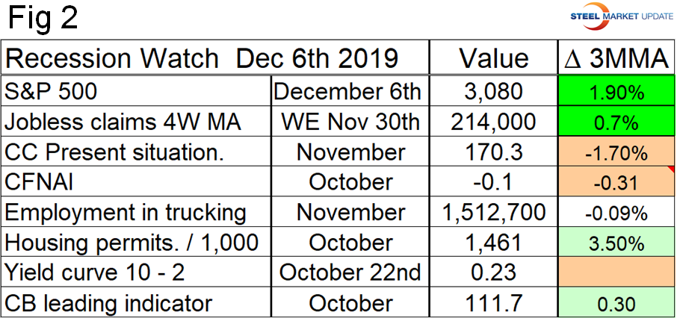Select the light green 0.30 cell
The width and height of the screenshot is (680, 321).
coord(616,304)
